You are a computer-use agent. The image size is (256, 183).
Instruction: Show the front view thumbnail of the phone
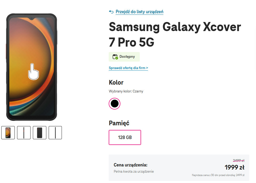click(x=8, y=133)
